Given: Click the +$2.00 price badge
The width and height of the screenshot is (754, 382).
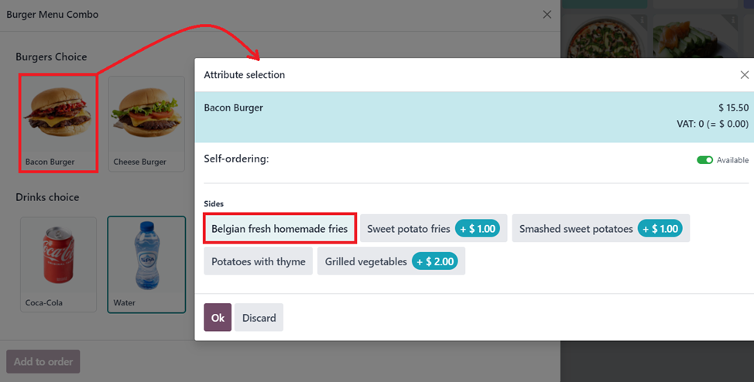Looking at the screenshot, I should click(435, 261).
